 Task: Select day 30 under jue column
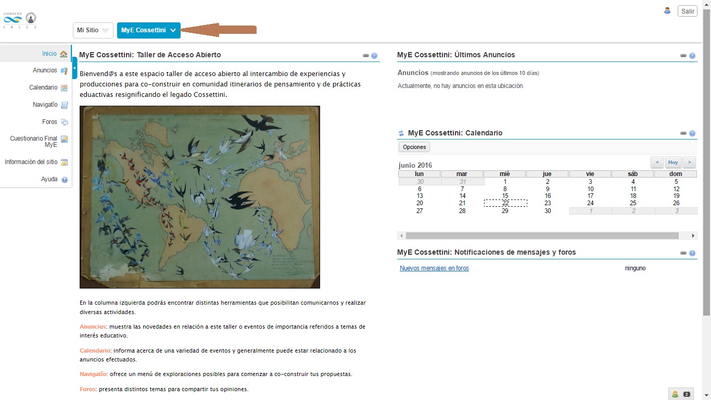(x=548, y=211)
